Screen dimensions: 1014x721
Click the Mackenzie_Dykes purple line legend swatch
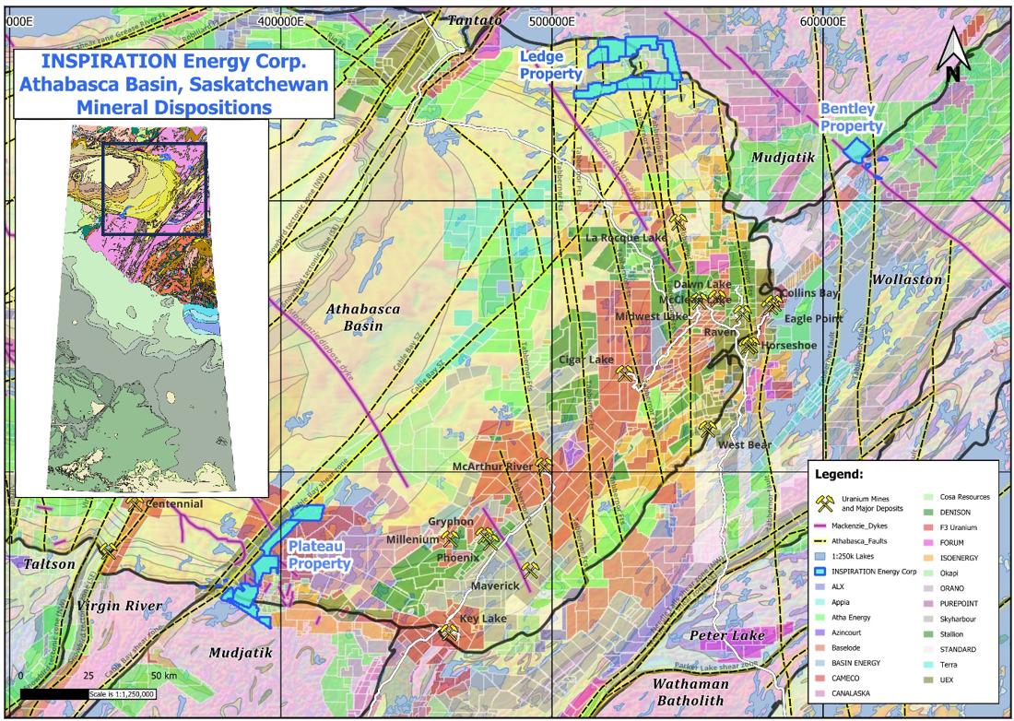pyautogui.click(x=821, y=526)
